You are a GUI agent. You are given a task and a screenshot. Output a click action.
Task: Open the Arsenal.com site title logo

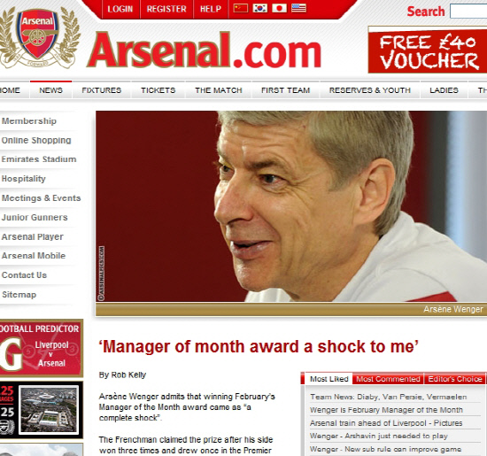[204, 50]
